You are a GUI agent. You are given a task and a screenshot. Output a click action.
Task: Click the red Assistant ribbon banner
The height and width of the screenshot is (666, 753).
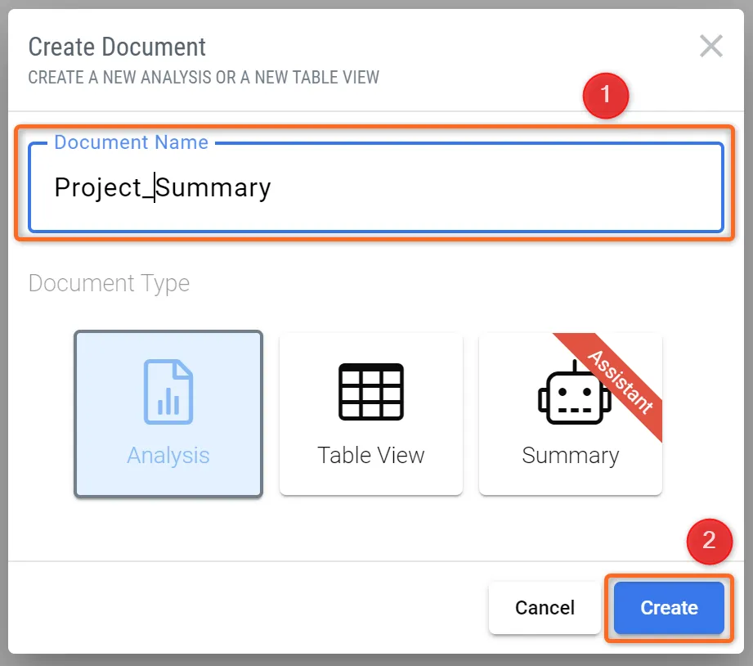[x=621, y=382]
